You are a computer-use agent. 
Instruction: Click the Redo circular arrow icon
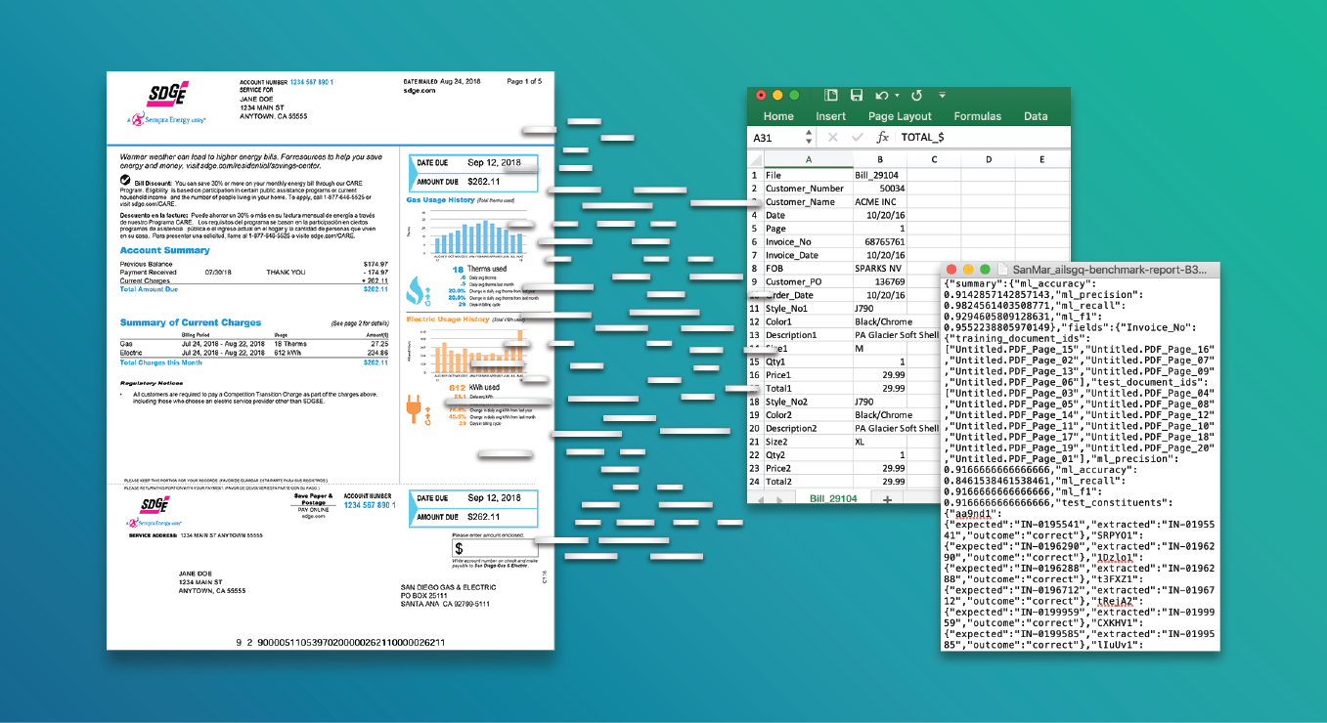click(916, 96)
